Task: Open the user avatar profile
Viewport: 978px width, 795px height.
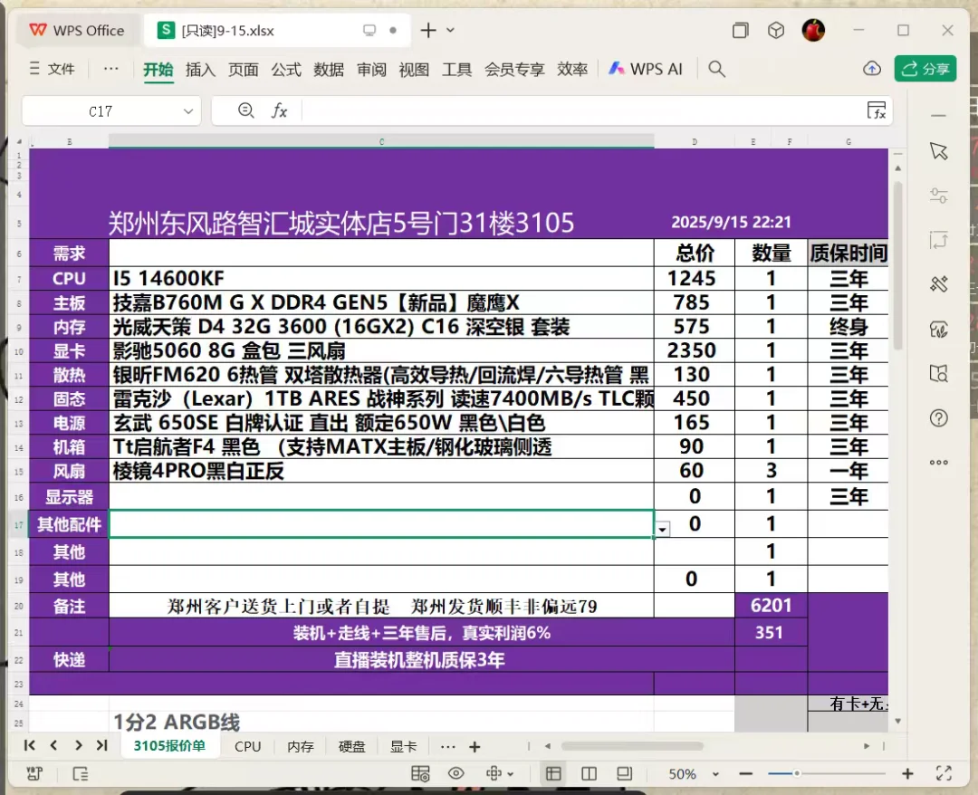Action: 813,30
